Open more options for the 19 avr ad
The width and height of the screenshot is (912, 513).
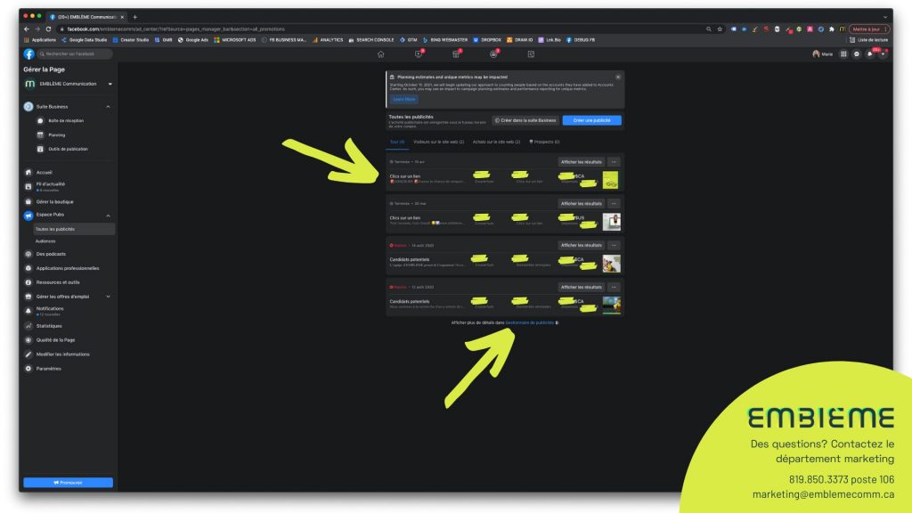pyautogui.click(x=614, y=162)
